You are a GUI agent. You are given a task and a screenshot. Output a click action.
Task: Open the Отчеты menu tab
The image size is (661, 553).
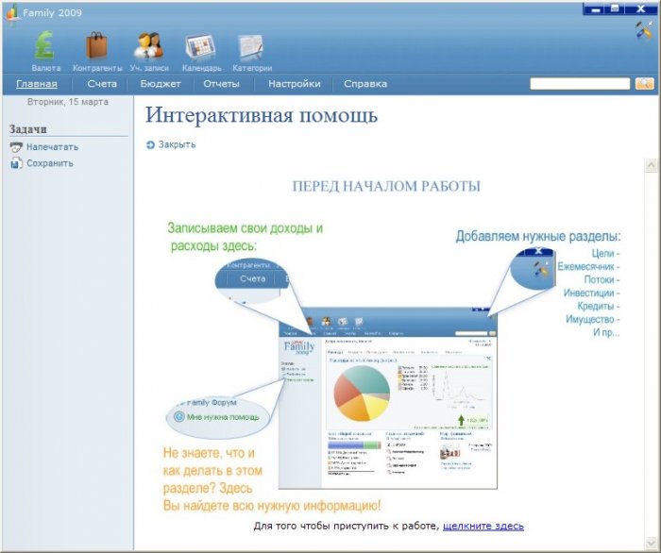point(221,84)
